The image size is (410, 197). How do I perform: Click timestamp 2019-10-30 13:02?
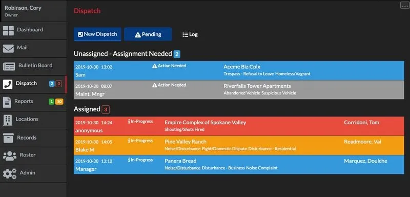pyautogui.click(x=94, y=67)
